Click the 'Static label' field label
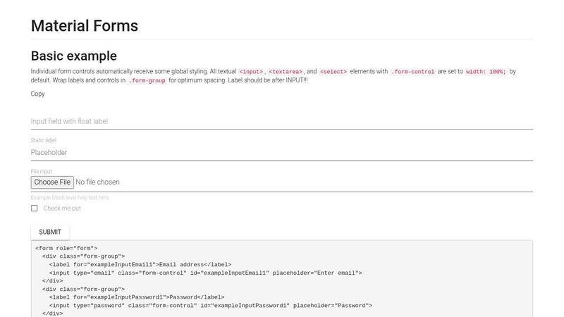The height and width of the screenshot is (317, 564). [44, 141]
